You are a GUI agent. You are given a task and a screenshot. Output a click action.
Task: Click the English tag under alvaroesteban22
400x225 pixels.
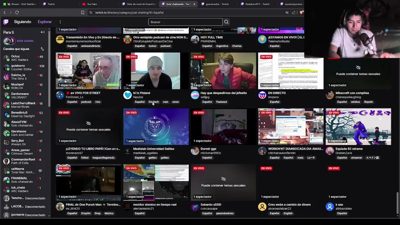click(x=288, y=213)
